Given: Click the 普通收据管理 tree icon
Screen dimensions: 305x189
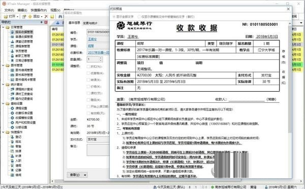Looking at the screenshot, I should (x=12, y=36).
